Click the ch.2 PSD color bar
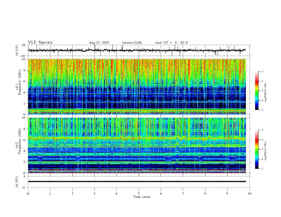 point(257,149)
